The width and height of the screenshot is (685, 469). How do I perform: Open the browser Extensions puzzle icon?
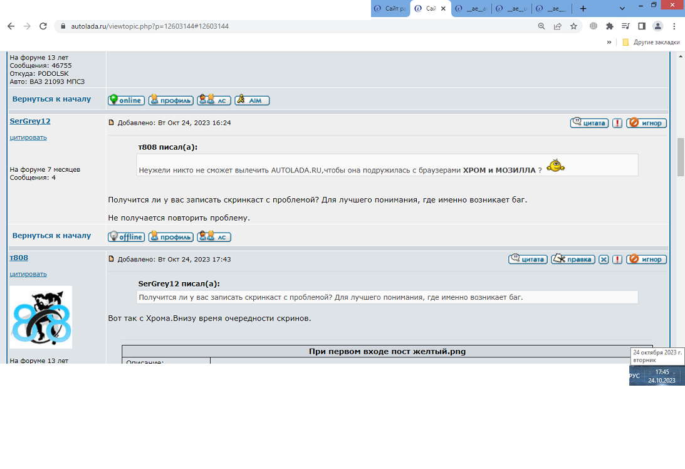pos(609,26)
